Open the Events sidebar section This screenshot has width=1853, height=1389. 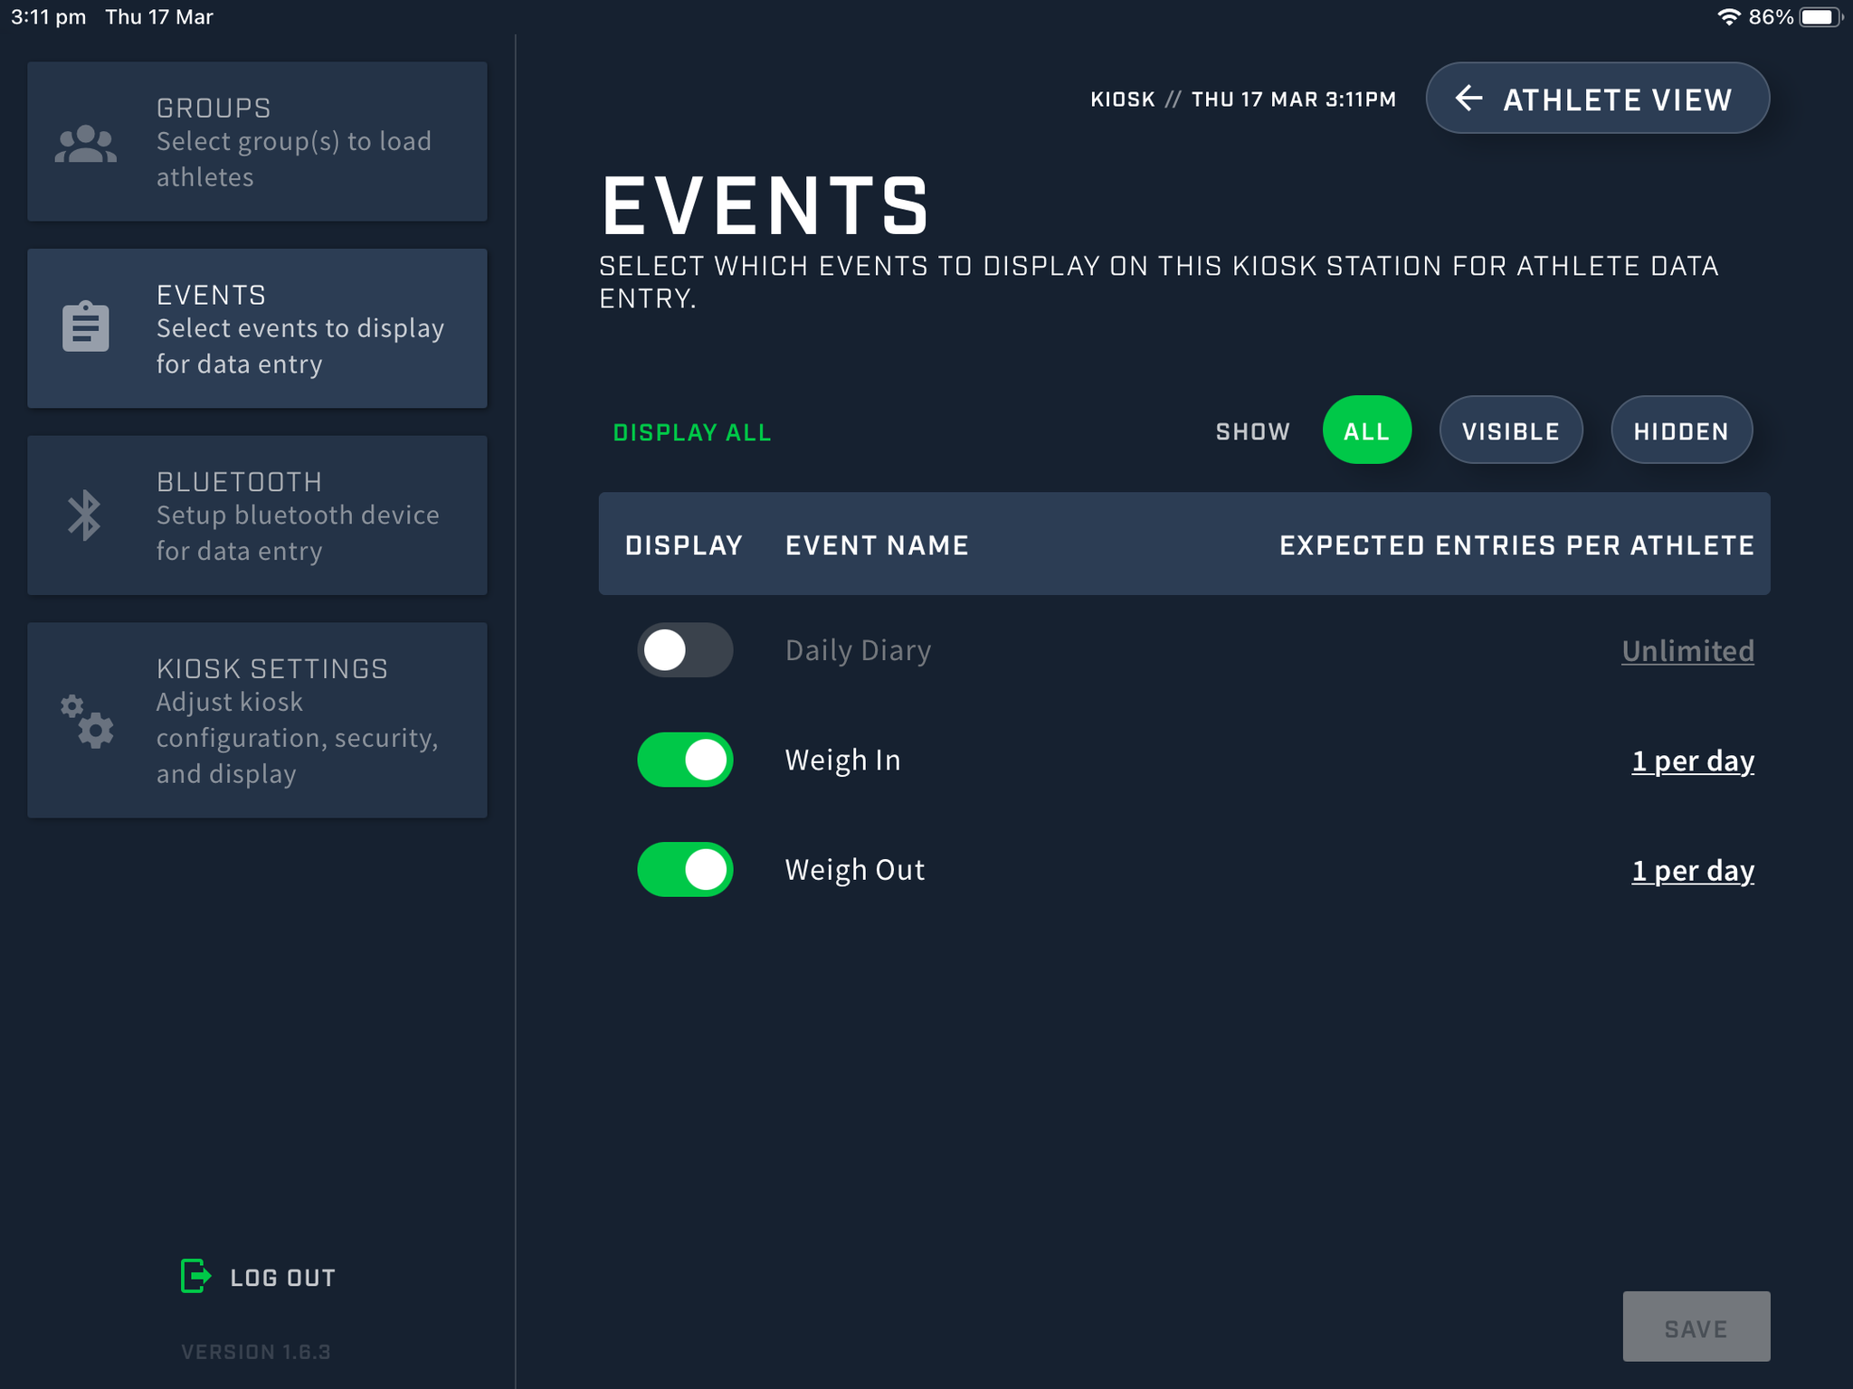tap(257, 328)
